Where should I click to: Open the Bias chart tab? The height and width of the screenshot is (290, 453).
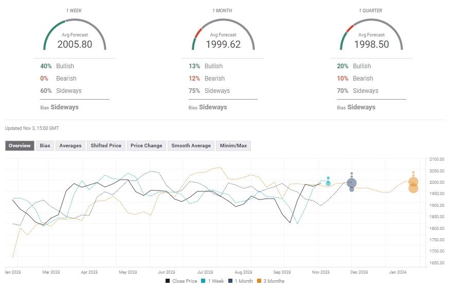45,146
